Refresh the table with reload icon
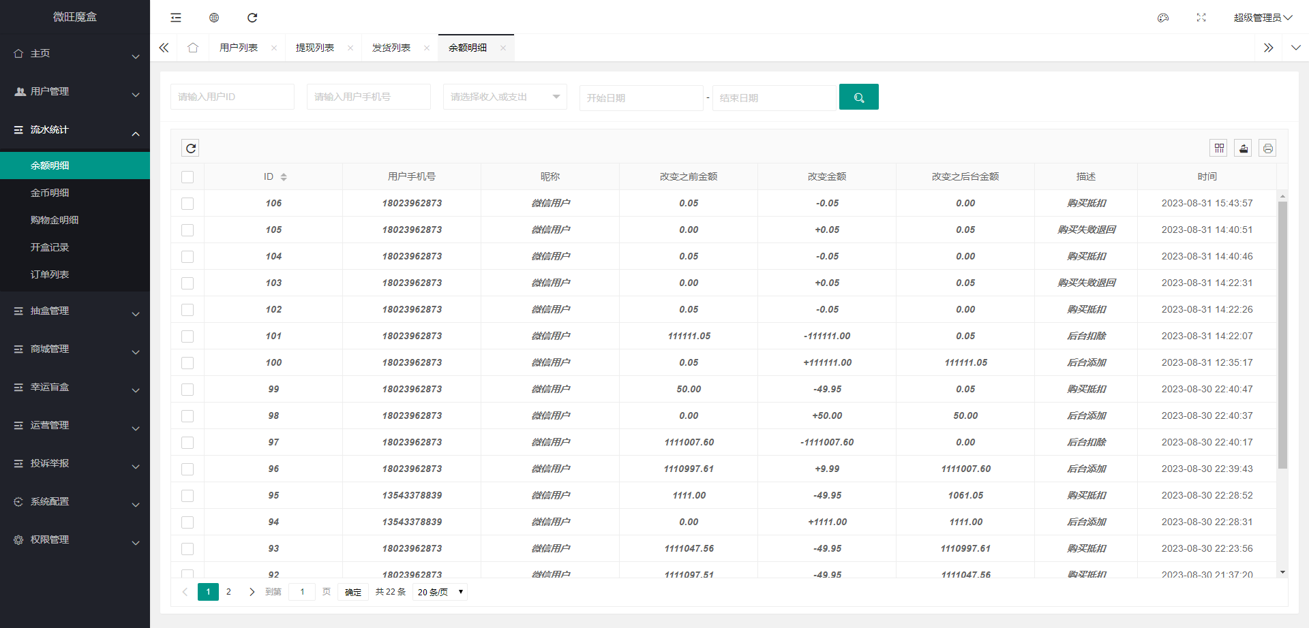The height and width of the screenshot is (628, 1309). tap(191, 148)
